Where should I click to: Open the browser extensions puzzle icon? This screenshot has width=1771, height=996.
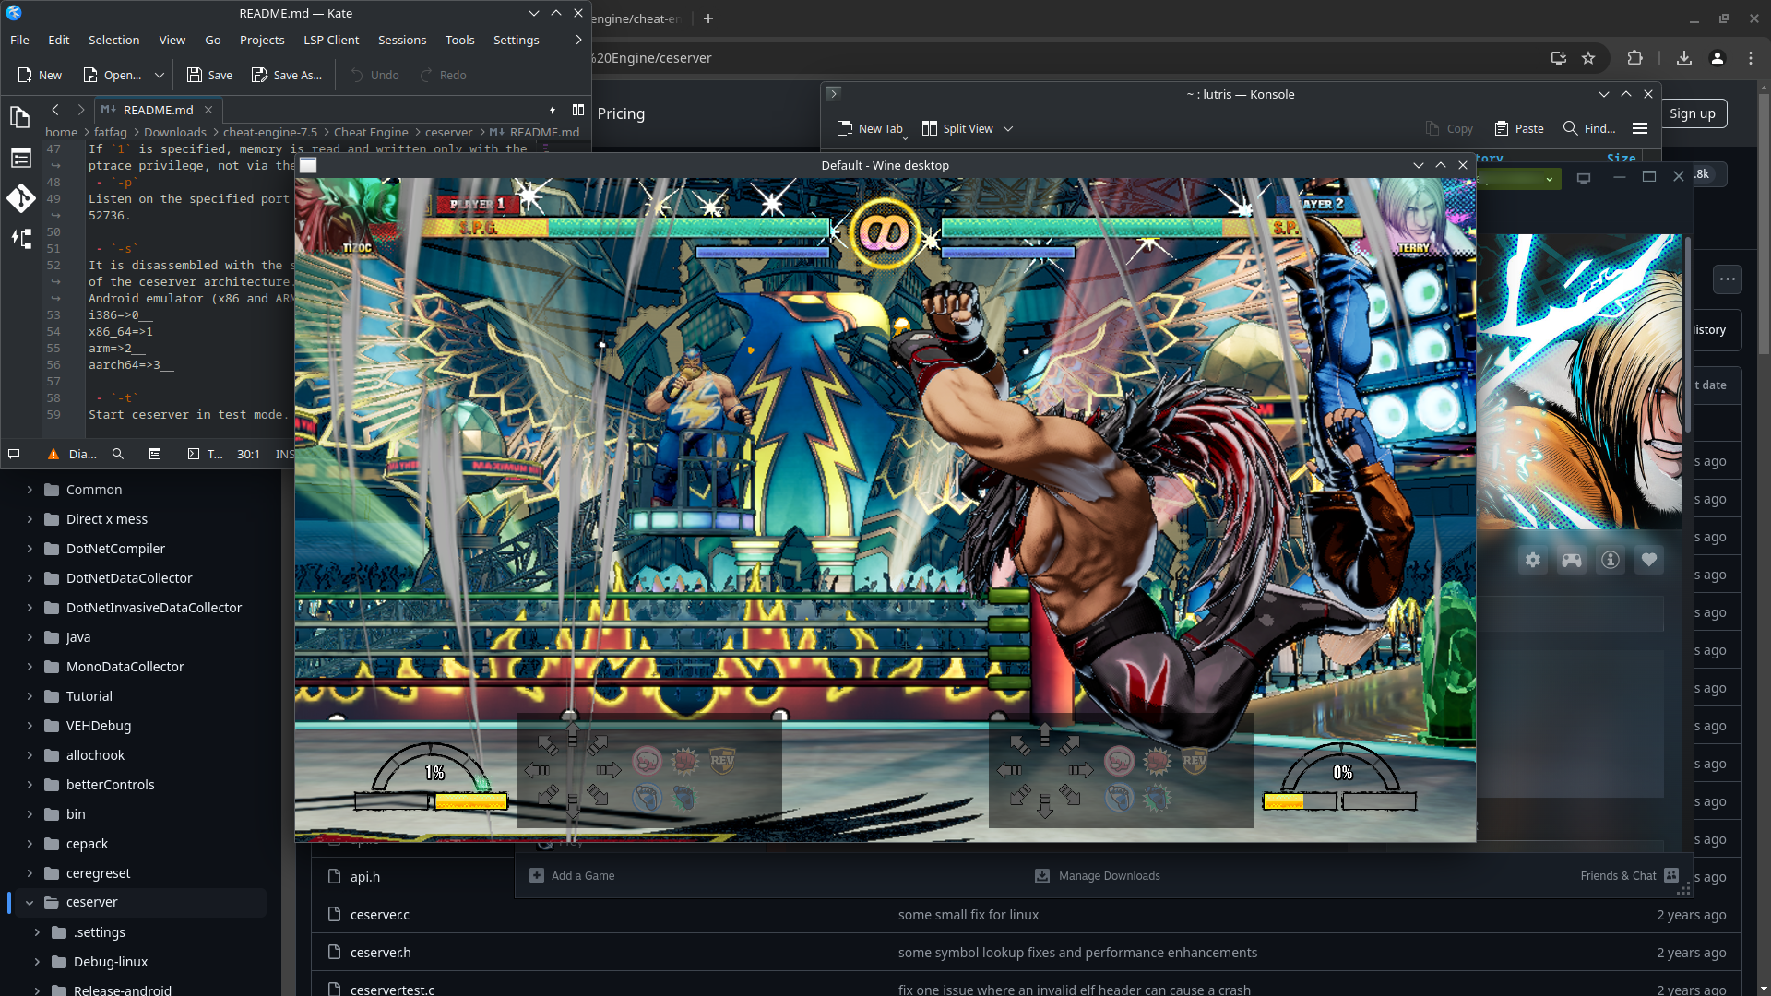coord(1634,58)
